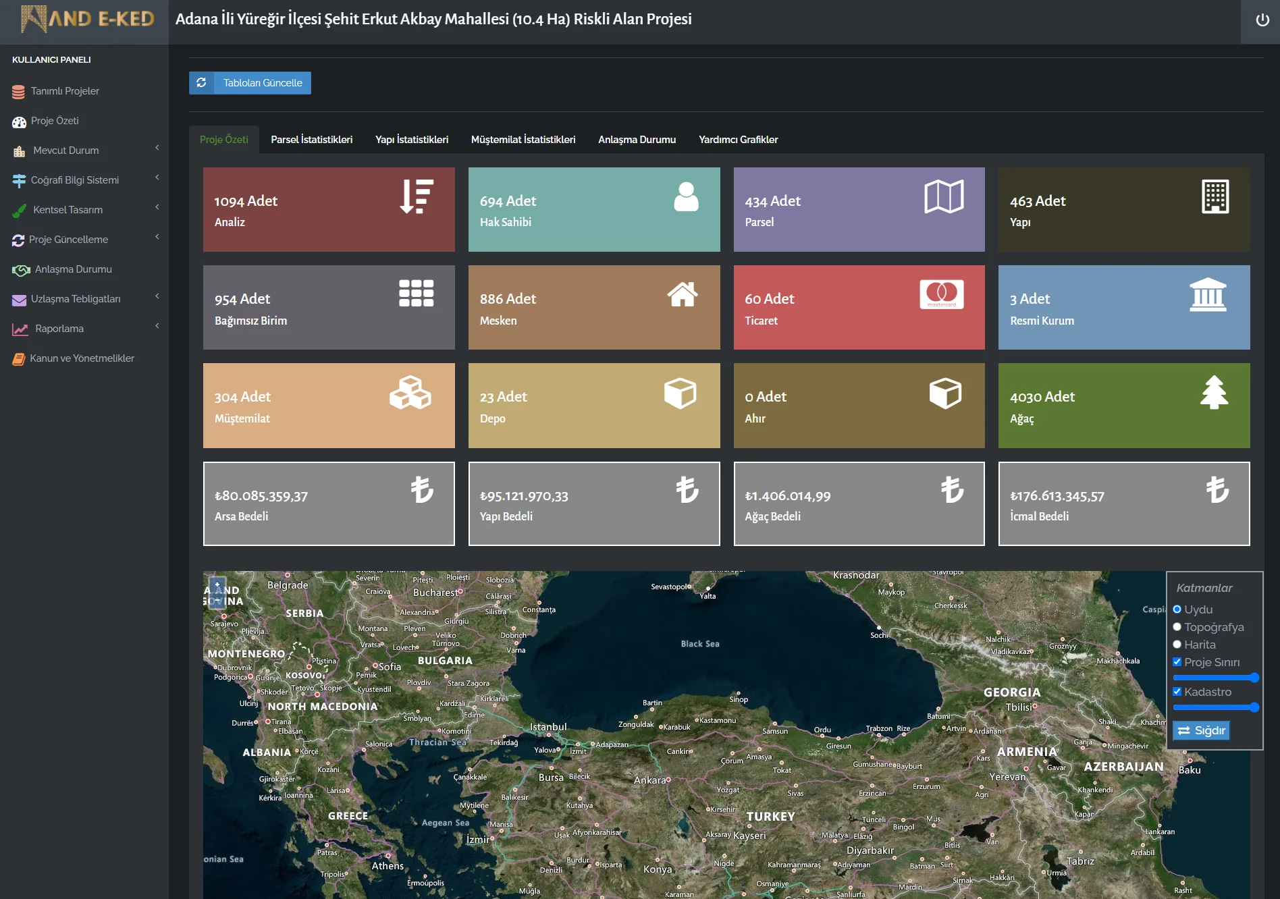Click the lira icon on İcmal Bedeli card

click(x=1218, y=489)
